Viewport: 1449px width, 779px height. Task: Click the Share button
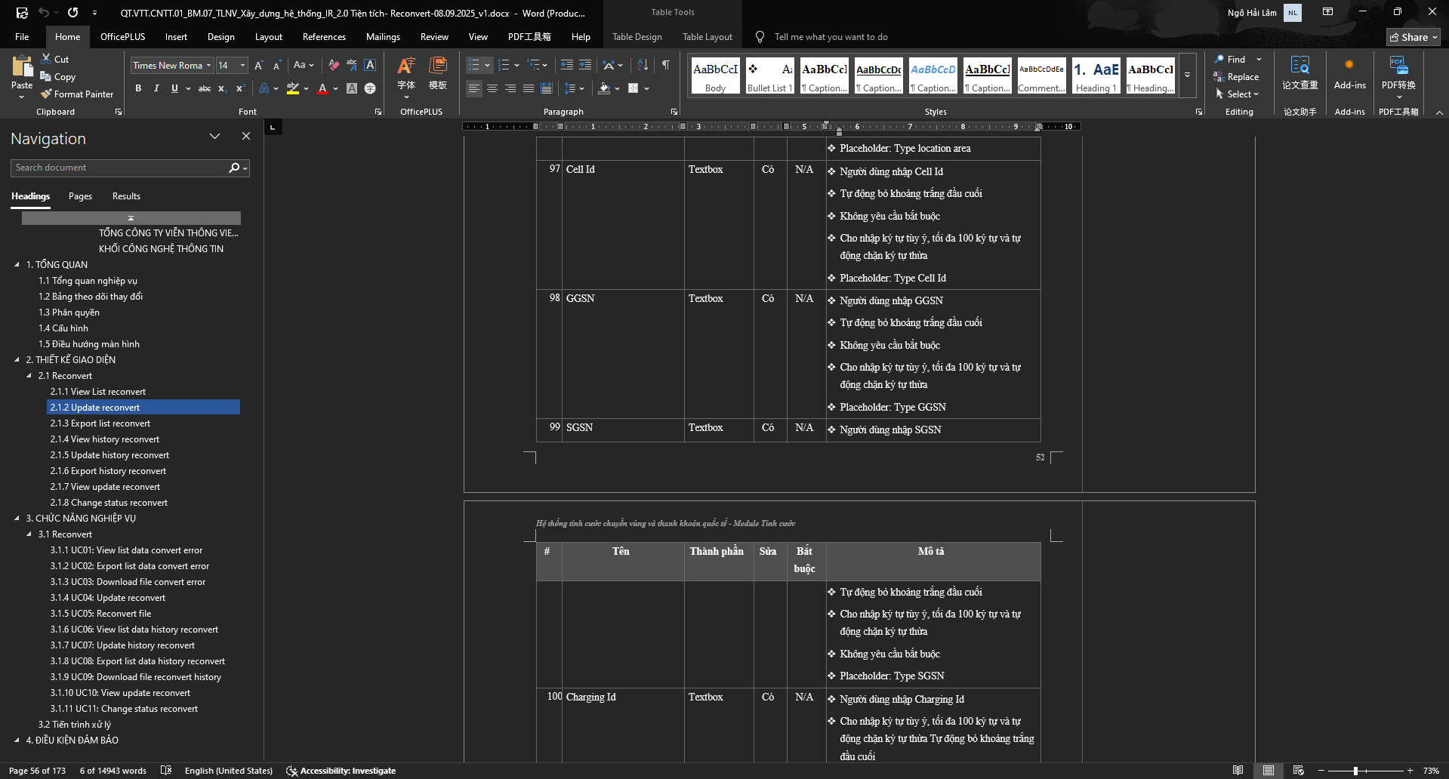click(x=1413, y=37)
